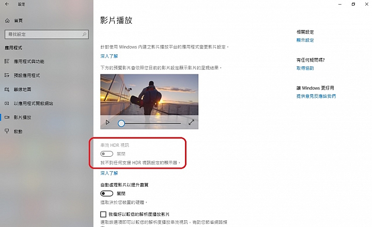The image size is (372, 227).
Task: Click the 預設應用程式 sidebar icon
Action: tap(7, 75)
